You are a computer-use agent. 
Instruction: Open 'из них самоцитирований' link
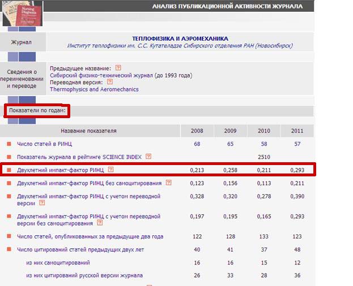58,263
